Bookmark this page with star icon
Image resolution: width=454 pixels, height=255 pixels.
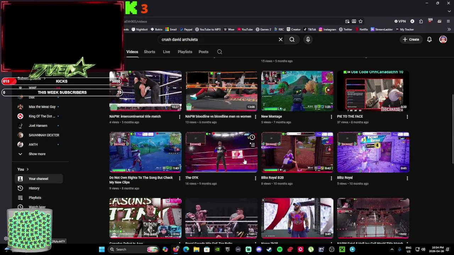tap(361, 21)
